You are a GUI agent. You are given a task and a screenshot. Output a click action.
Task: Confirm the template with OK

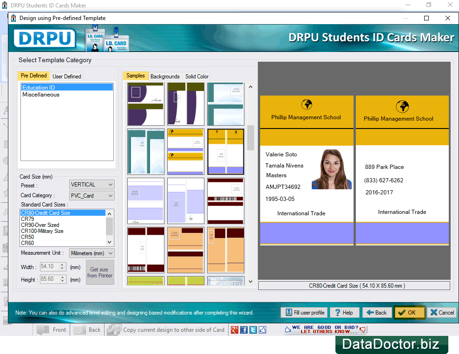pos(409,313)
